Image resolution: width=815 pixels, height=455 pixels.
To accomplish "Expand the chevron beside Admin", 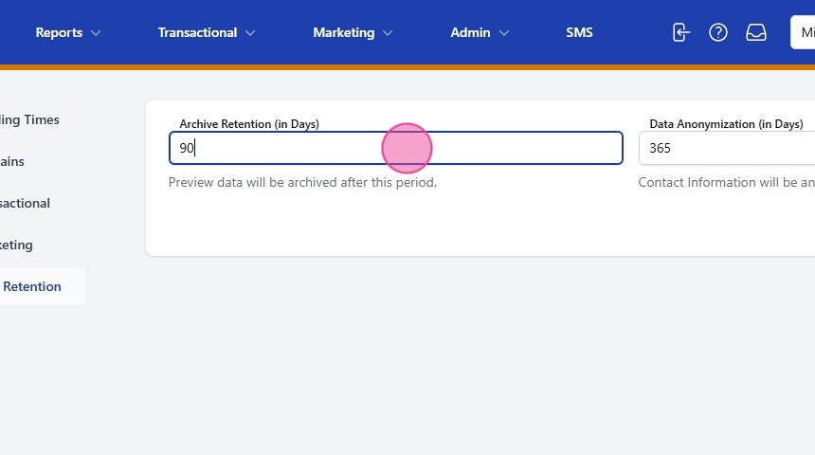I will 504,33.
